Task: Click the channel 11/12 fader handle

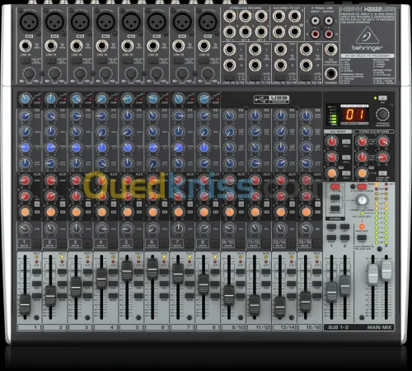Action: click(255, 304)
